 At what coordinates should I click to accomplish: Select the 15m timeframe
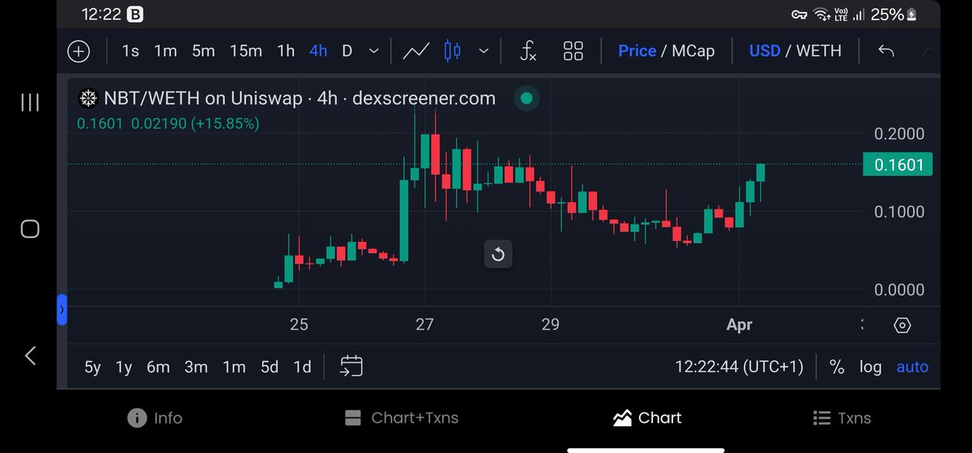pyautogui.click(x=245, y=51)
